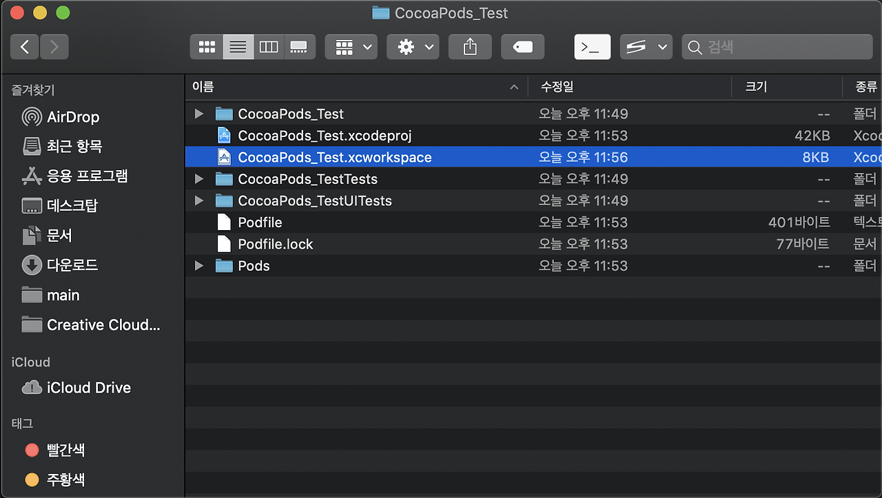Toggle sort direction arrow in 이름 column

(514, 87)
